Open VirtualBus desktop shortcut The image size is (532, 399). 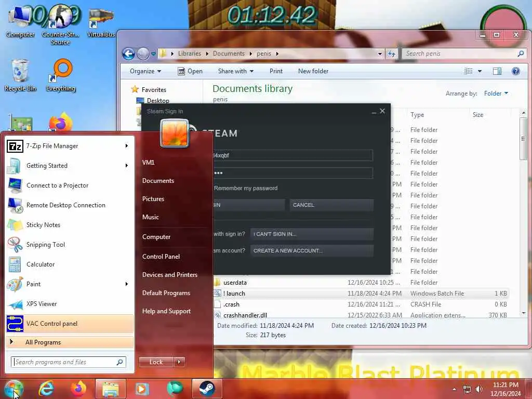click(x=101, y=23)
